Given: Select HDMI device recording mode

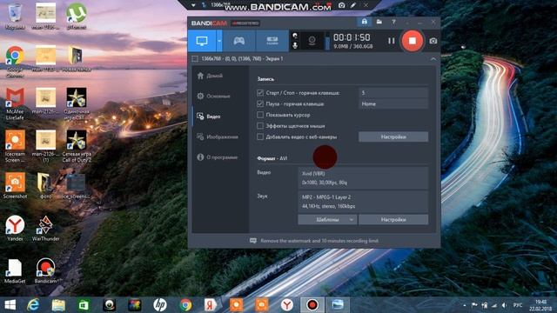Looking at the screenshot, I should coord(272,41).
